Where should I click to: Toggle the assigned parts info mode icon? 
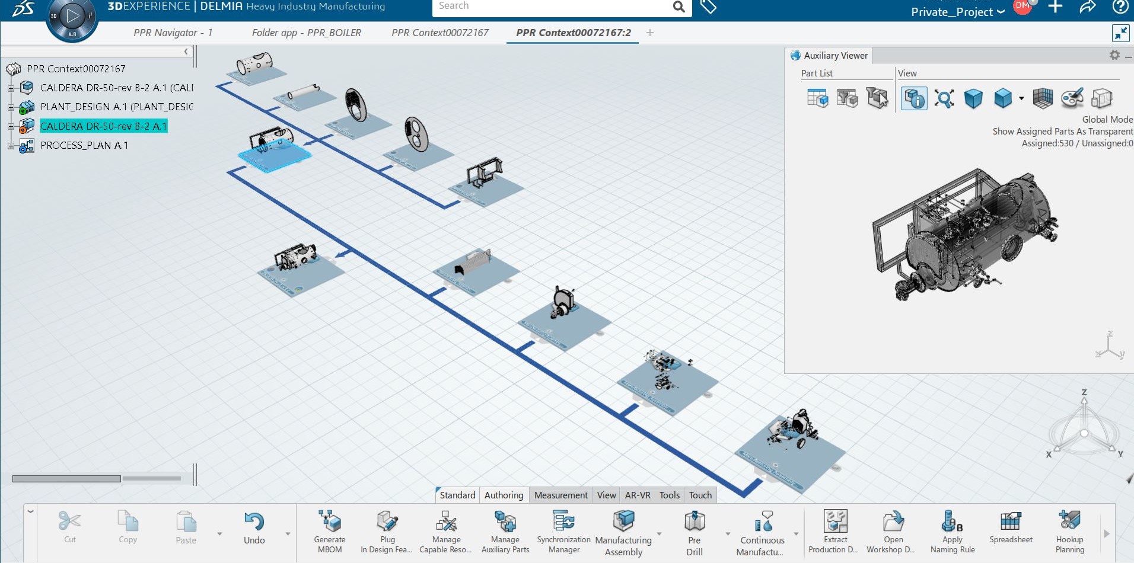[914, 98]
